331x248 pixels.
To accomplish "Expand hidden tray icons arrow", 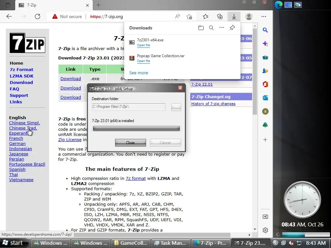I will coord(275,243).
